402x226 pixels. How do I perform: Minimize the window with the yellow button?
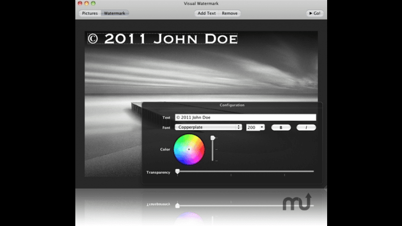click(x=87, y=3)
